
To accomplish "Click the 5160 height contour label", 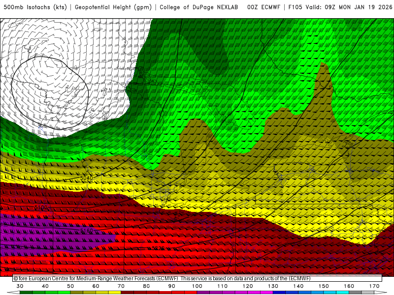I will pyautogui.click(x=87, y=231).
